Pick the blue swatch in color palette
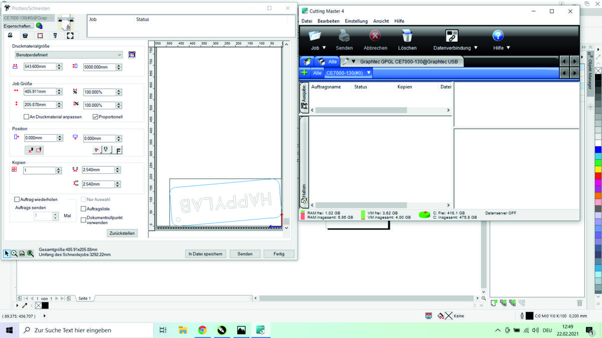 (598, 149)
